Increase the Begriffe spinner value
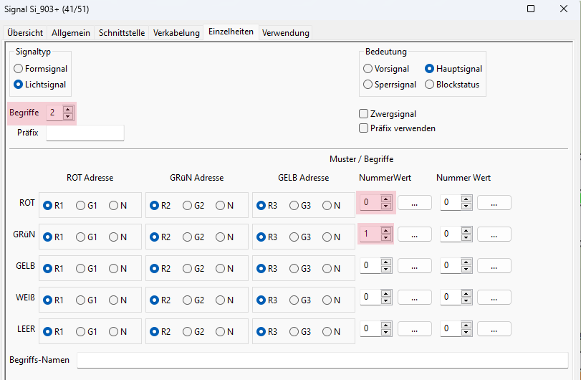581x380 pixels. click(x=68, y=110)
